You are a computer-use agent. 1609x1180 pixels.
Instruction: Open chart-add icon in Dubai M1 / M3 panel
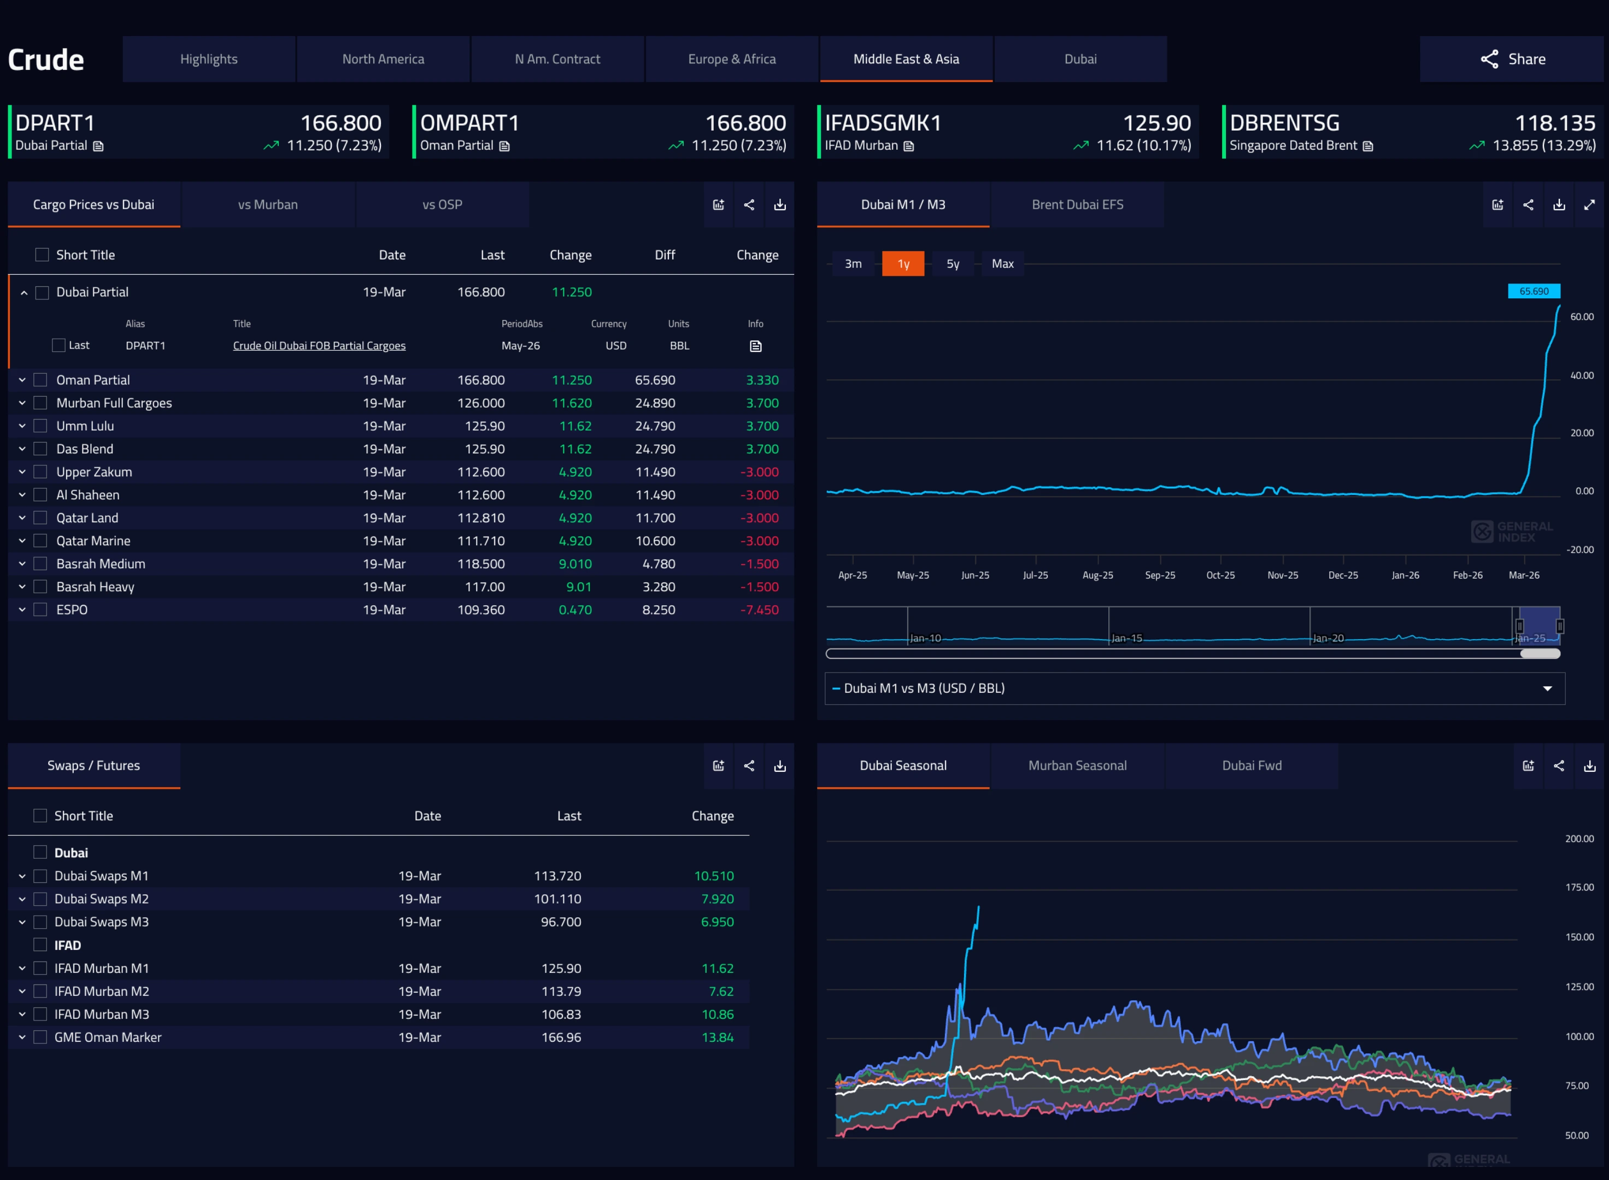[x=1498, y=205]
